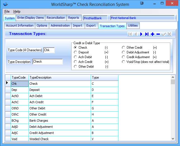Image resolution: width=180 pixels, height=146 pixels.
Task: Click the row selector beside Dep row
Action: (8, 90)
